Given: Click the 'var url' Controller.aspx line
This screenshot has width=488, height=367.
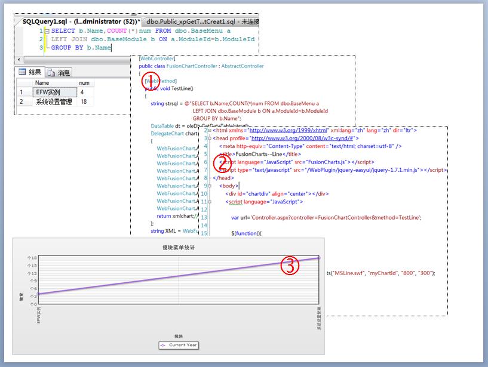Looking at the screenshot, I should point(326,218).
